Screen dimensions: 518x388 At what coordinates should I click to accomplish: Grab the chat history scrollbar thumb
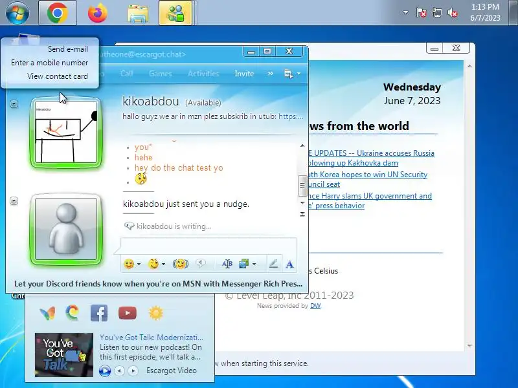tap(302, 184)
